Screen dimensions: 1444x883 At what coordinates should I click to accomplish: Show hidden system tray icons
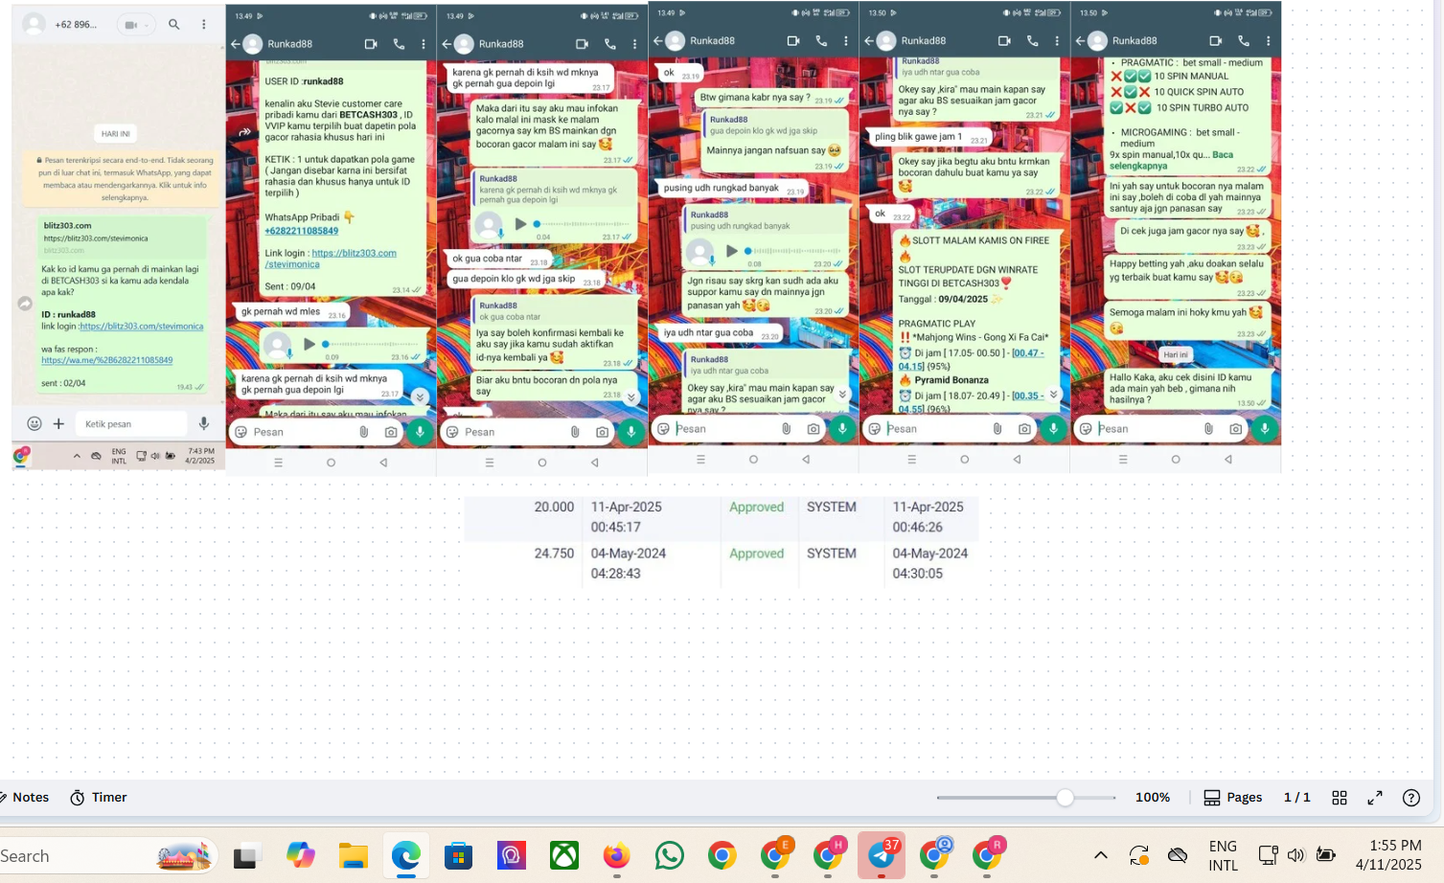1101,855
